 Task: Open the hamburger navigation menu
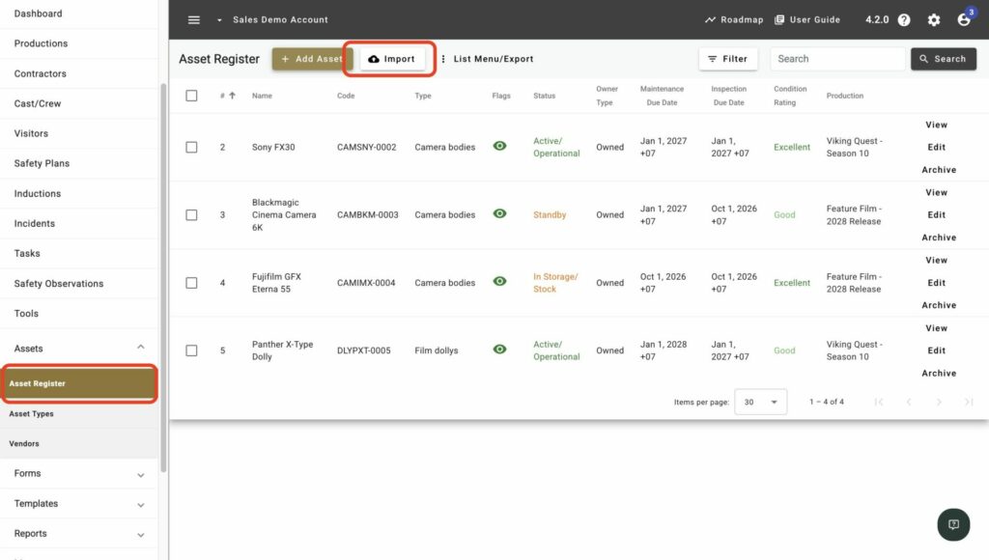tap(193, 19)
